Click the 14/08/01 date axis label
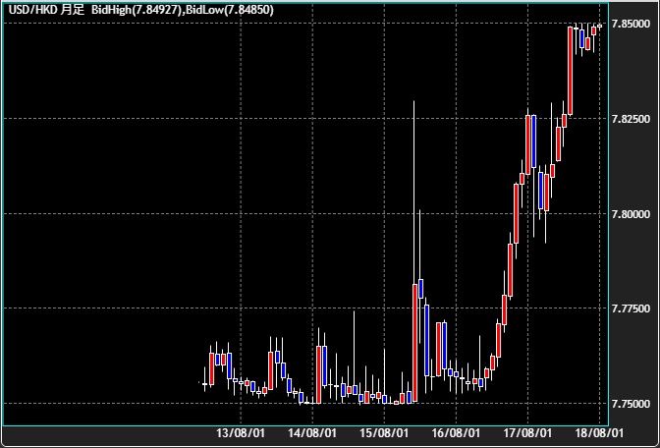The height and width of the screenshot is (448, 660). pyautogui.click(x=312, y=433)
